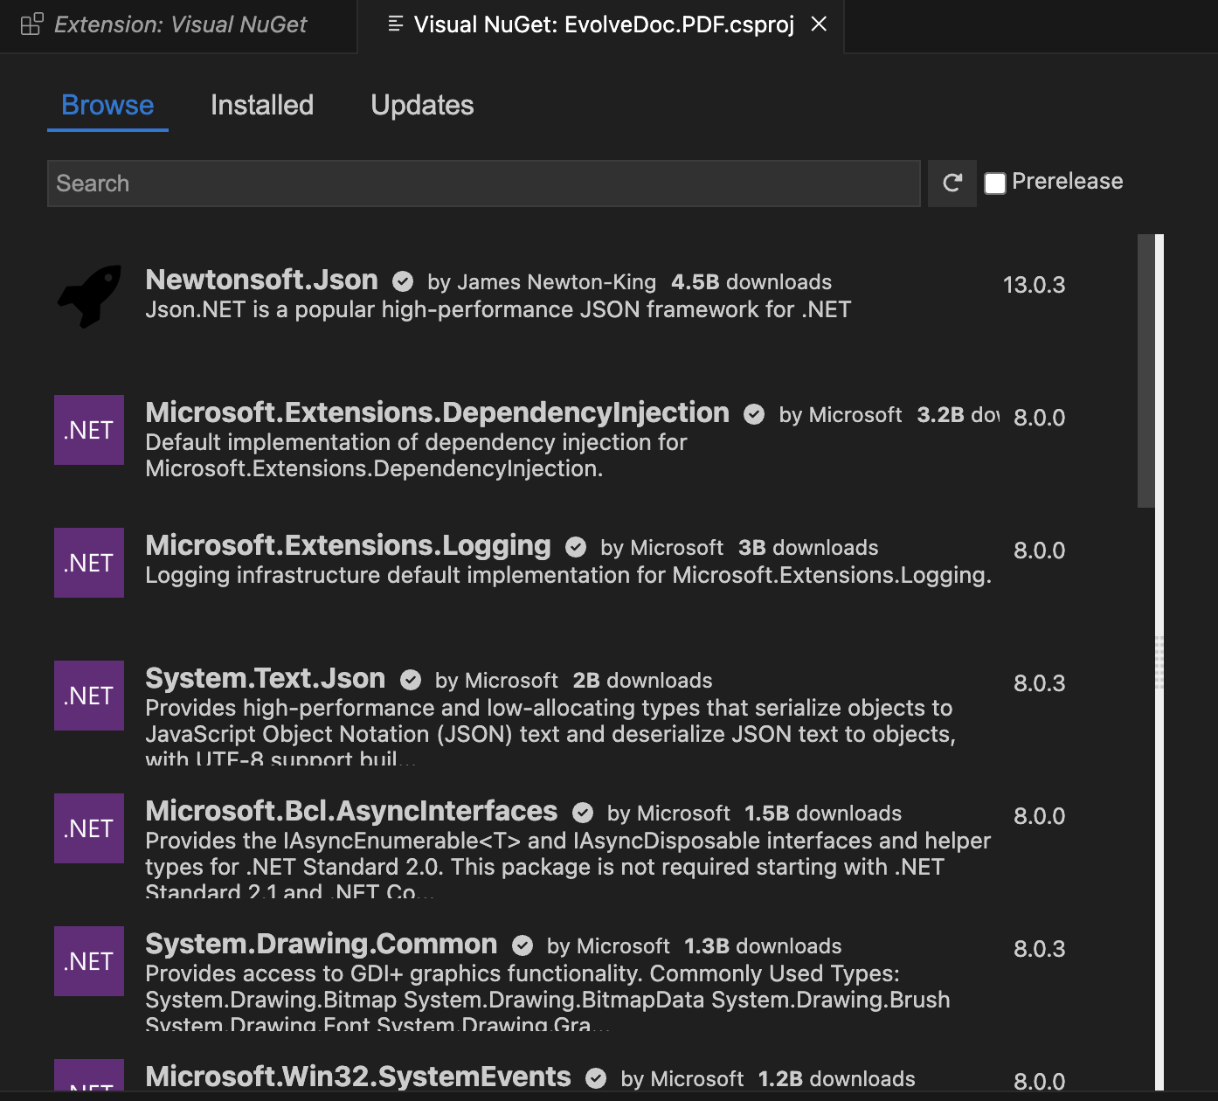This screenshot has width=1218, height=1101.
Task: Enable the Prerelease checkbox
Action: (995, 183)
